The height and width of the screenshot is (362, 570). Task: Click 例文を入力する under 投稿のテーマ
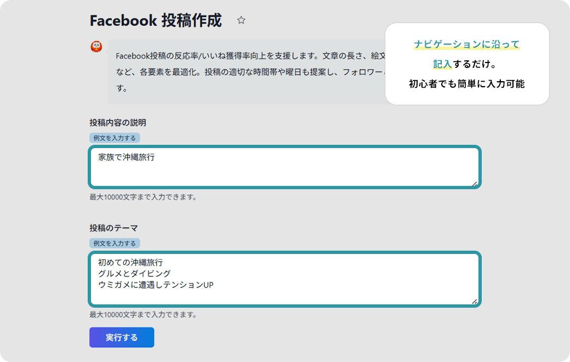(x=115, y=243)
